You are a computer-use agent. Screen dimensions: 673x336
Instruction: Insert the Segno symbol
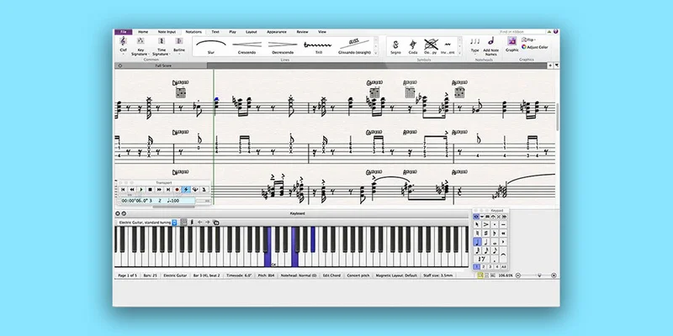coord(395,46)
